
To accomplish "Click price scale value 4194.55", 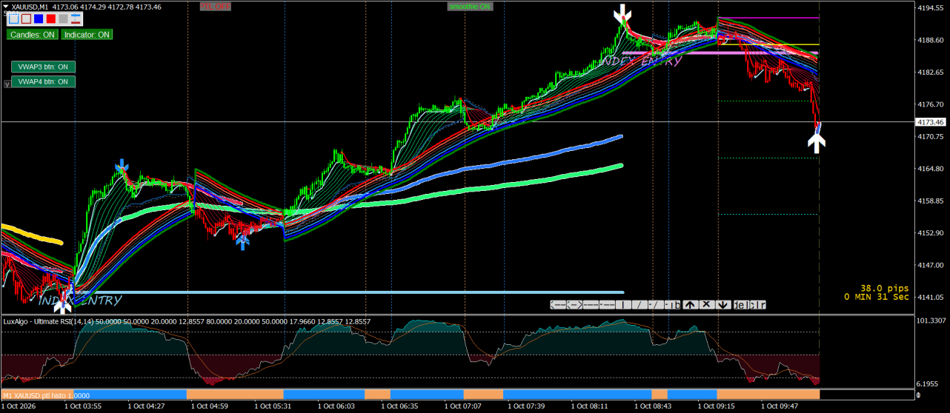I will pos(930,8).
